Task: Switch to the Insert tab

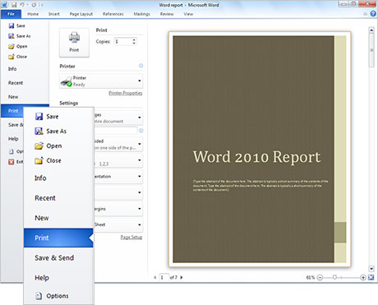Action: tap(54, 14)
